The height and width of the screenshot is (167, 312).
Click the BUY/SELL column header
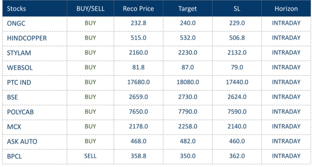point(90,9)
